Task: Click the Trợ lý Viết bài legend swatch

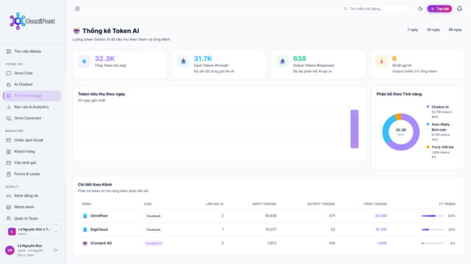Action: click(x=428, y=147)
